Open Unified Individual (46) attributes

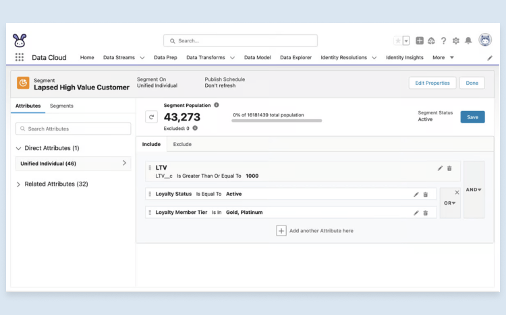(74, 164)
